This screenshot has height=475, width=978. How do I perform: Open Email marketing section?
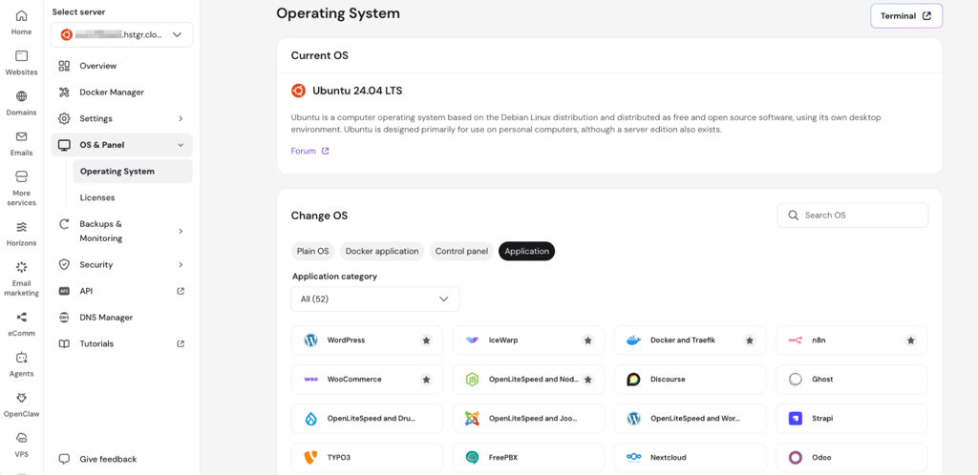click(21, 279)
